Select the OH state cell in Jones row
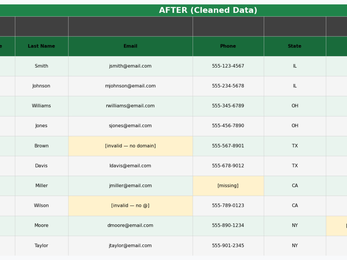347x260 pixels. click(x=295, y=126)
